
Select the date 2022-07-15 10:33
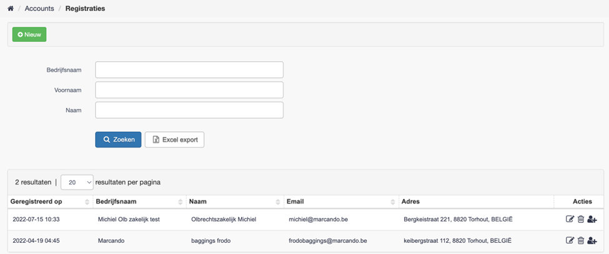[36, 220]
